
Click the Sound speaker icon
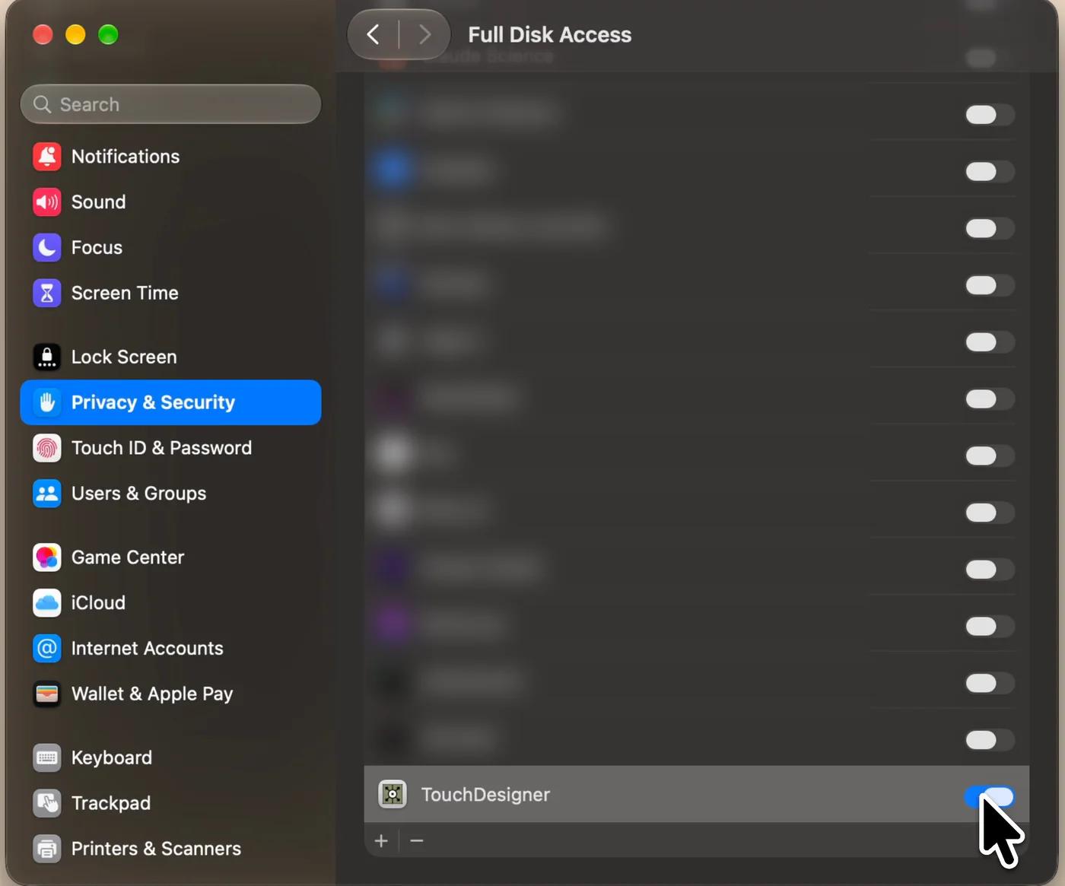click(x=47, y=202)
